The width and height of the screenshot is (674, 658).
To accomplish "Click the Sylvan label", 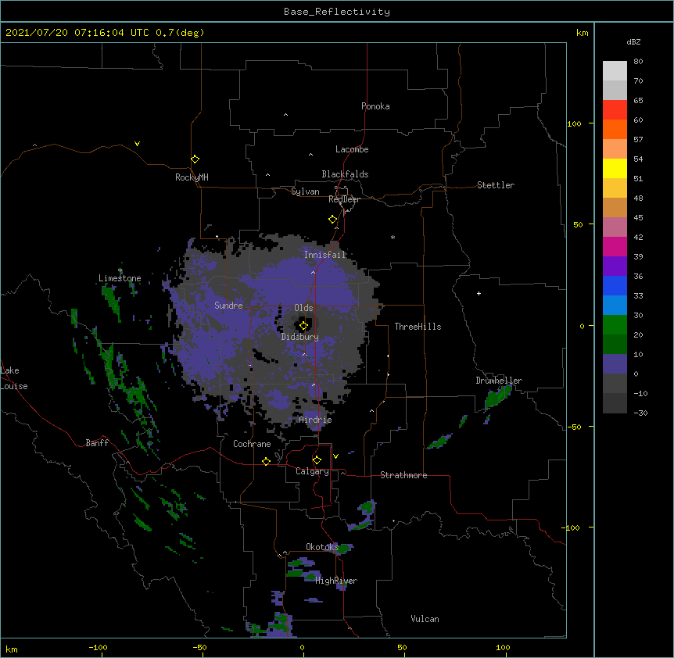I will point(305,191).
